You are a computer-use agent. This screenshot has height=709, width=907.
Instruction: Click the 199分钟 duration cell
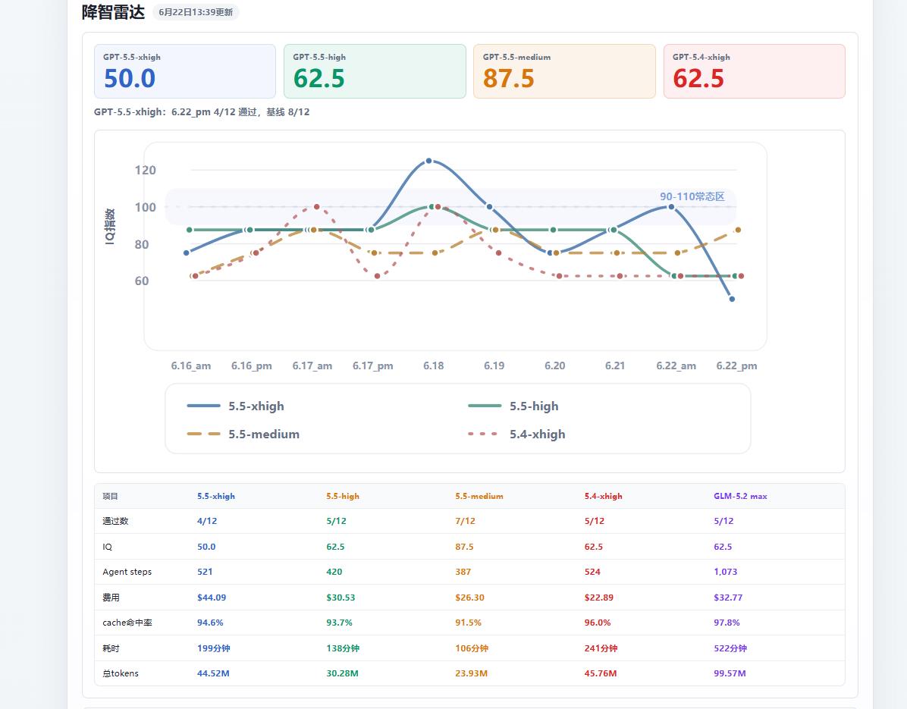click(x=213, y=648)
